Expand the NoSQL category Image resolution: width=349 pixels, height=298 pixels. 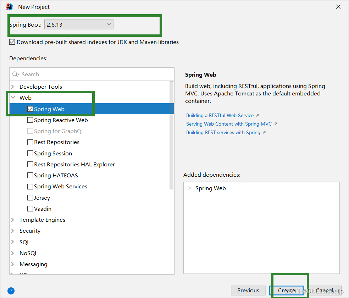click(x=13, y=253)
